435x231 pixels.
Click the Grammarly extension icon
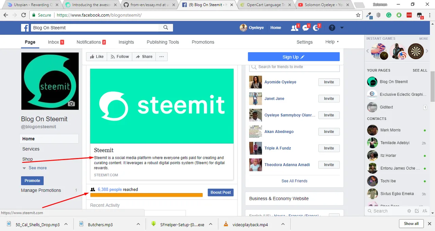(389, 15)
